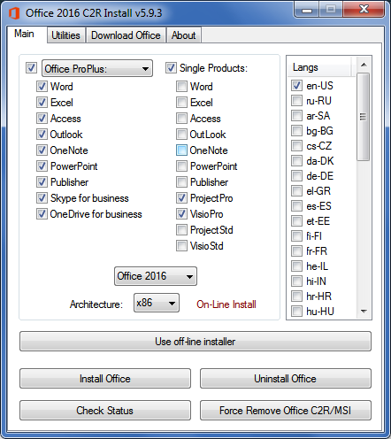Check Word under Single Products
The image size is (391, 439).
181,87
